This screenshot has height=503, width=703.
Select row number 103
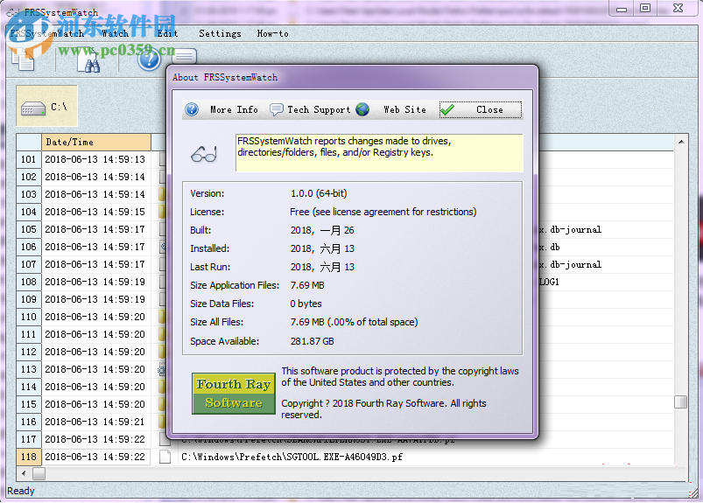[29, 194]
